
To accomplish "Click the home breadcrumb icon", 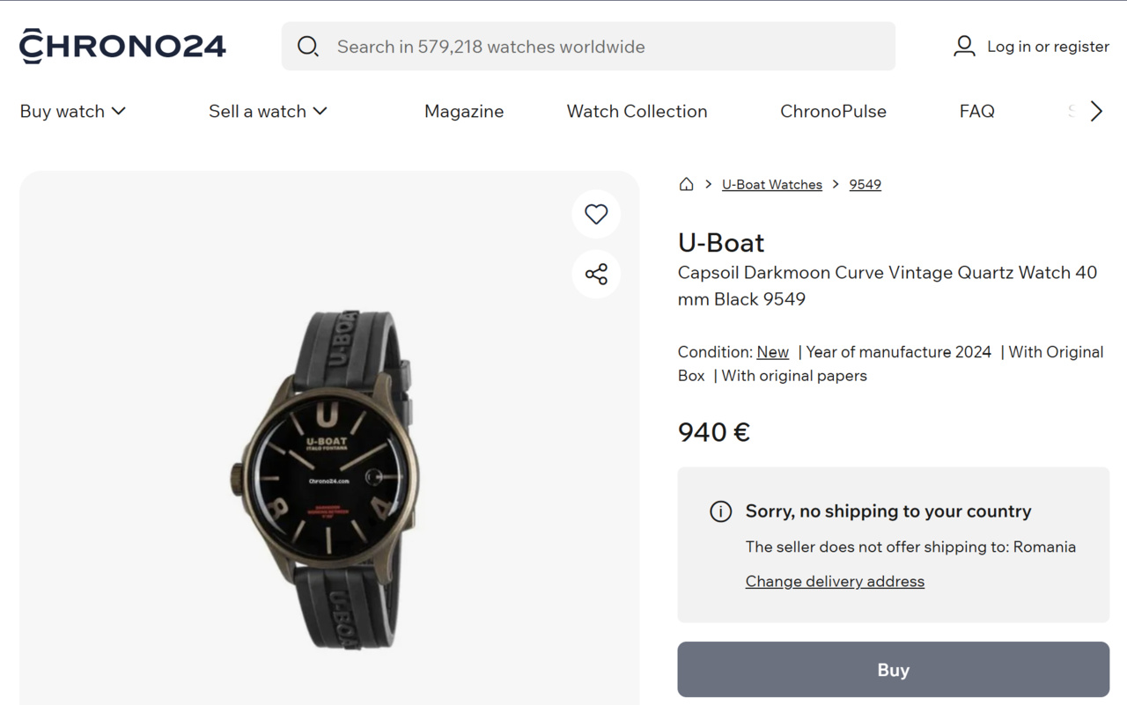I will (686, 184).
